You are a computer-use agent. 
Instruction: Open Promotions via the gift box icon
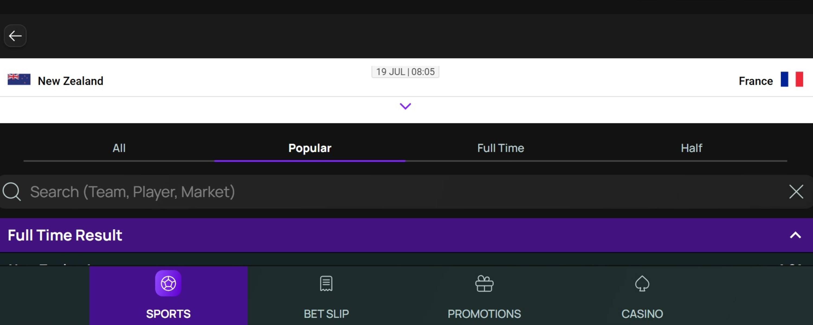(484, 283)
